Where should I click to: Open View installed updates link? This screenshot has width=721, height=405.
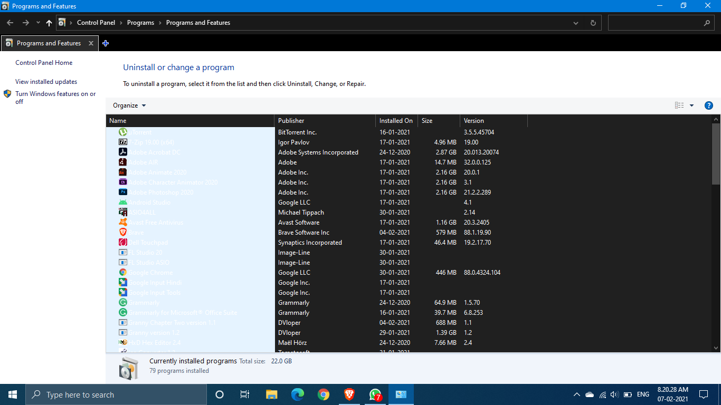(46, 82)
